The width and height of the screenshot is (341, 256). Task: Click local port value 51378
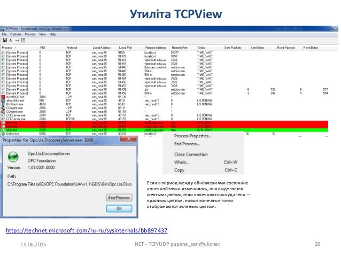tap(122, 56)
